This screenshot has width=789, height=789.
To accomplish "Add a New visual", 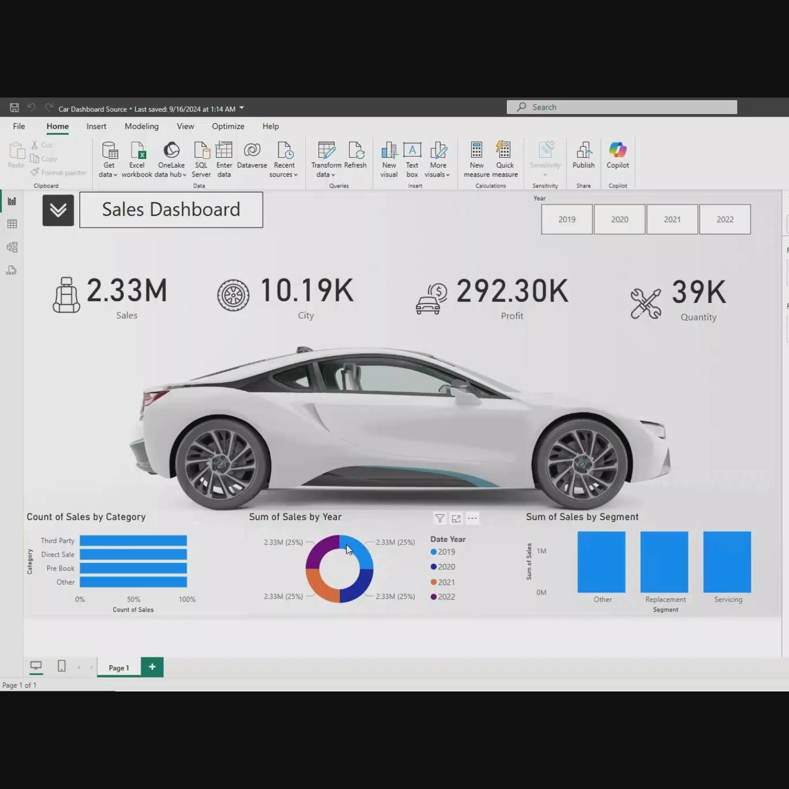I will [x=389, y=159].
